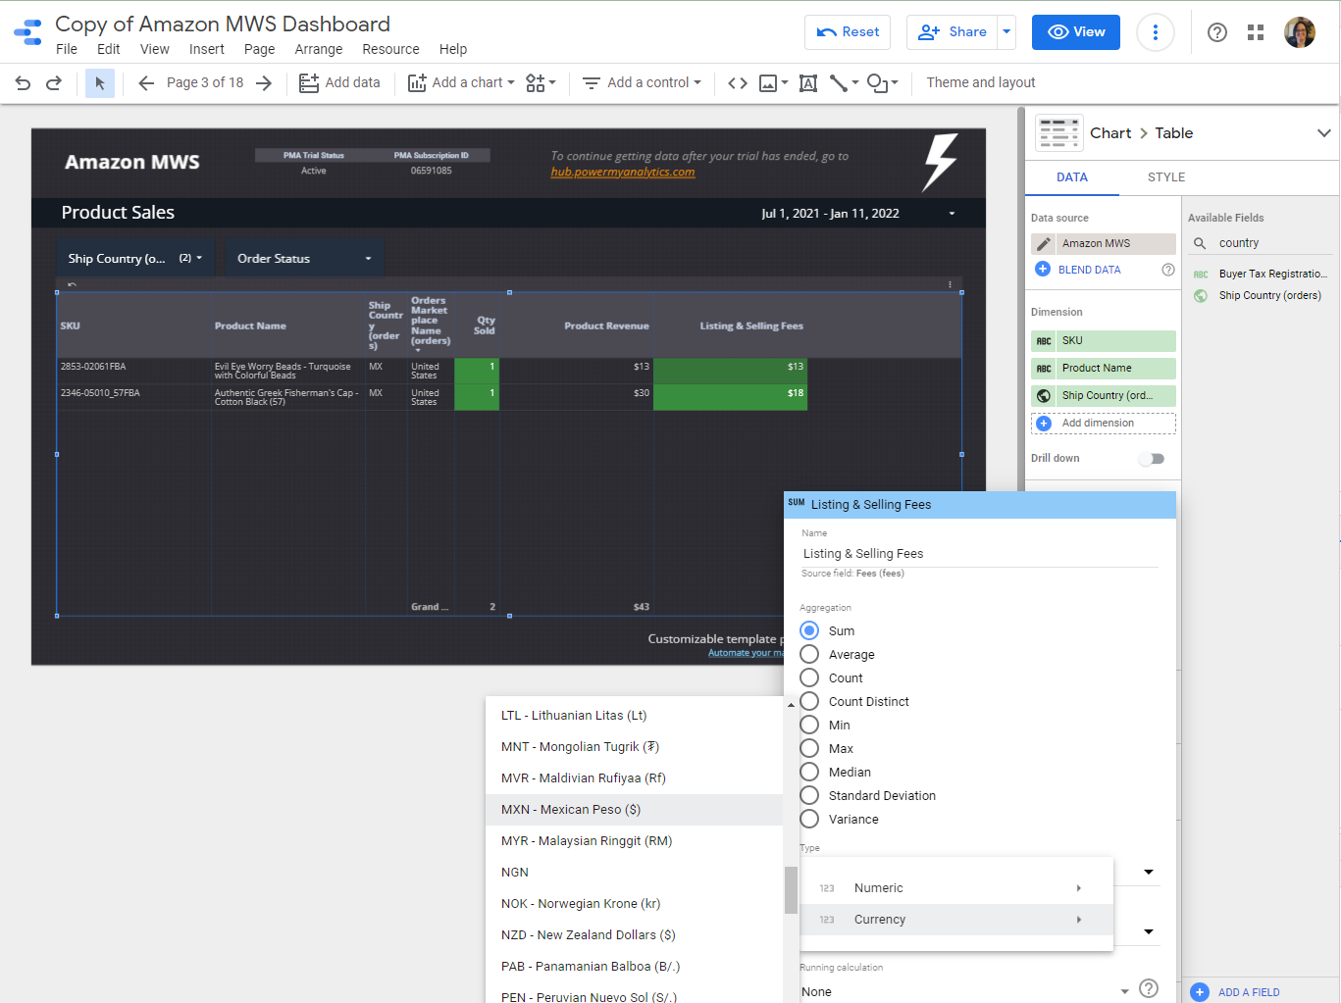The image size is (1341, 1003).
Task: Click the redo arrow icon
Action: 54,83
